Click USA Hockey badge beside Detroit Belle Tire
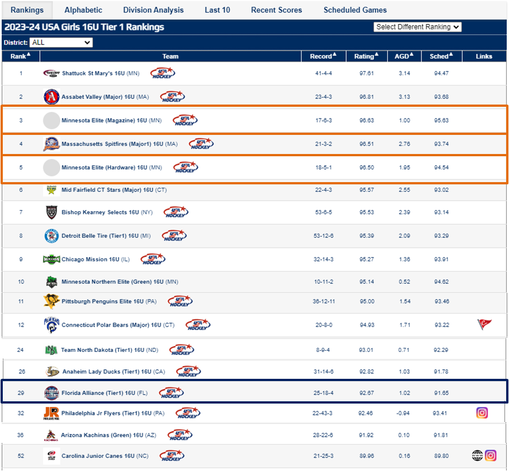This screenshot has height=471, width=509. [174, 235]
